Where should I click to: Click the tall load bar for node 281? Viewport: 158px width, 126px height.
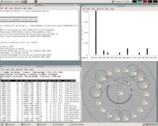coord(96,33)
